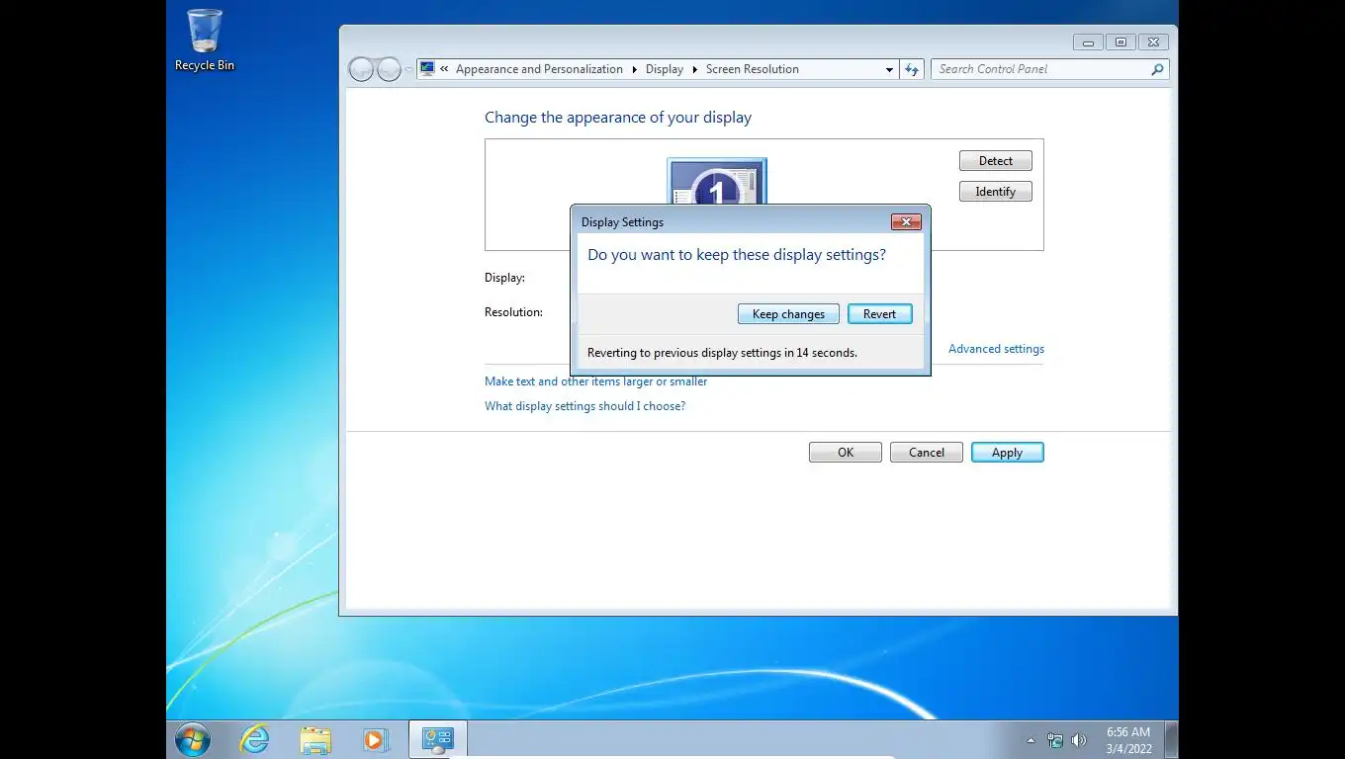Open Windows Explorer folder taskbar icon
This screenshot has height=759, width=1345.
coord(315,739)
